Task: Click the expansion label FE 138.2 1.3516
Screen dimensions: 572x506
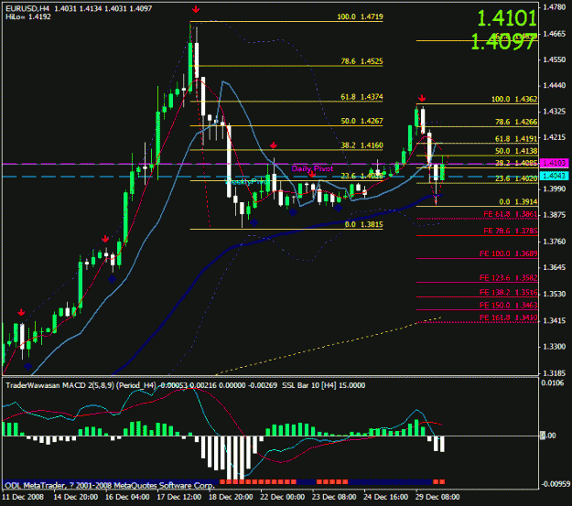Action: click(509, 293)
